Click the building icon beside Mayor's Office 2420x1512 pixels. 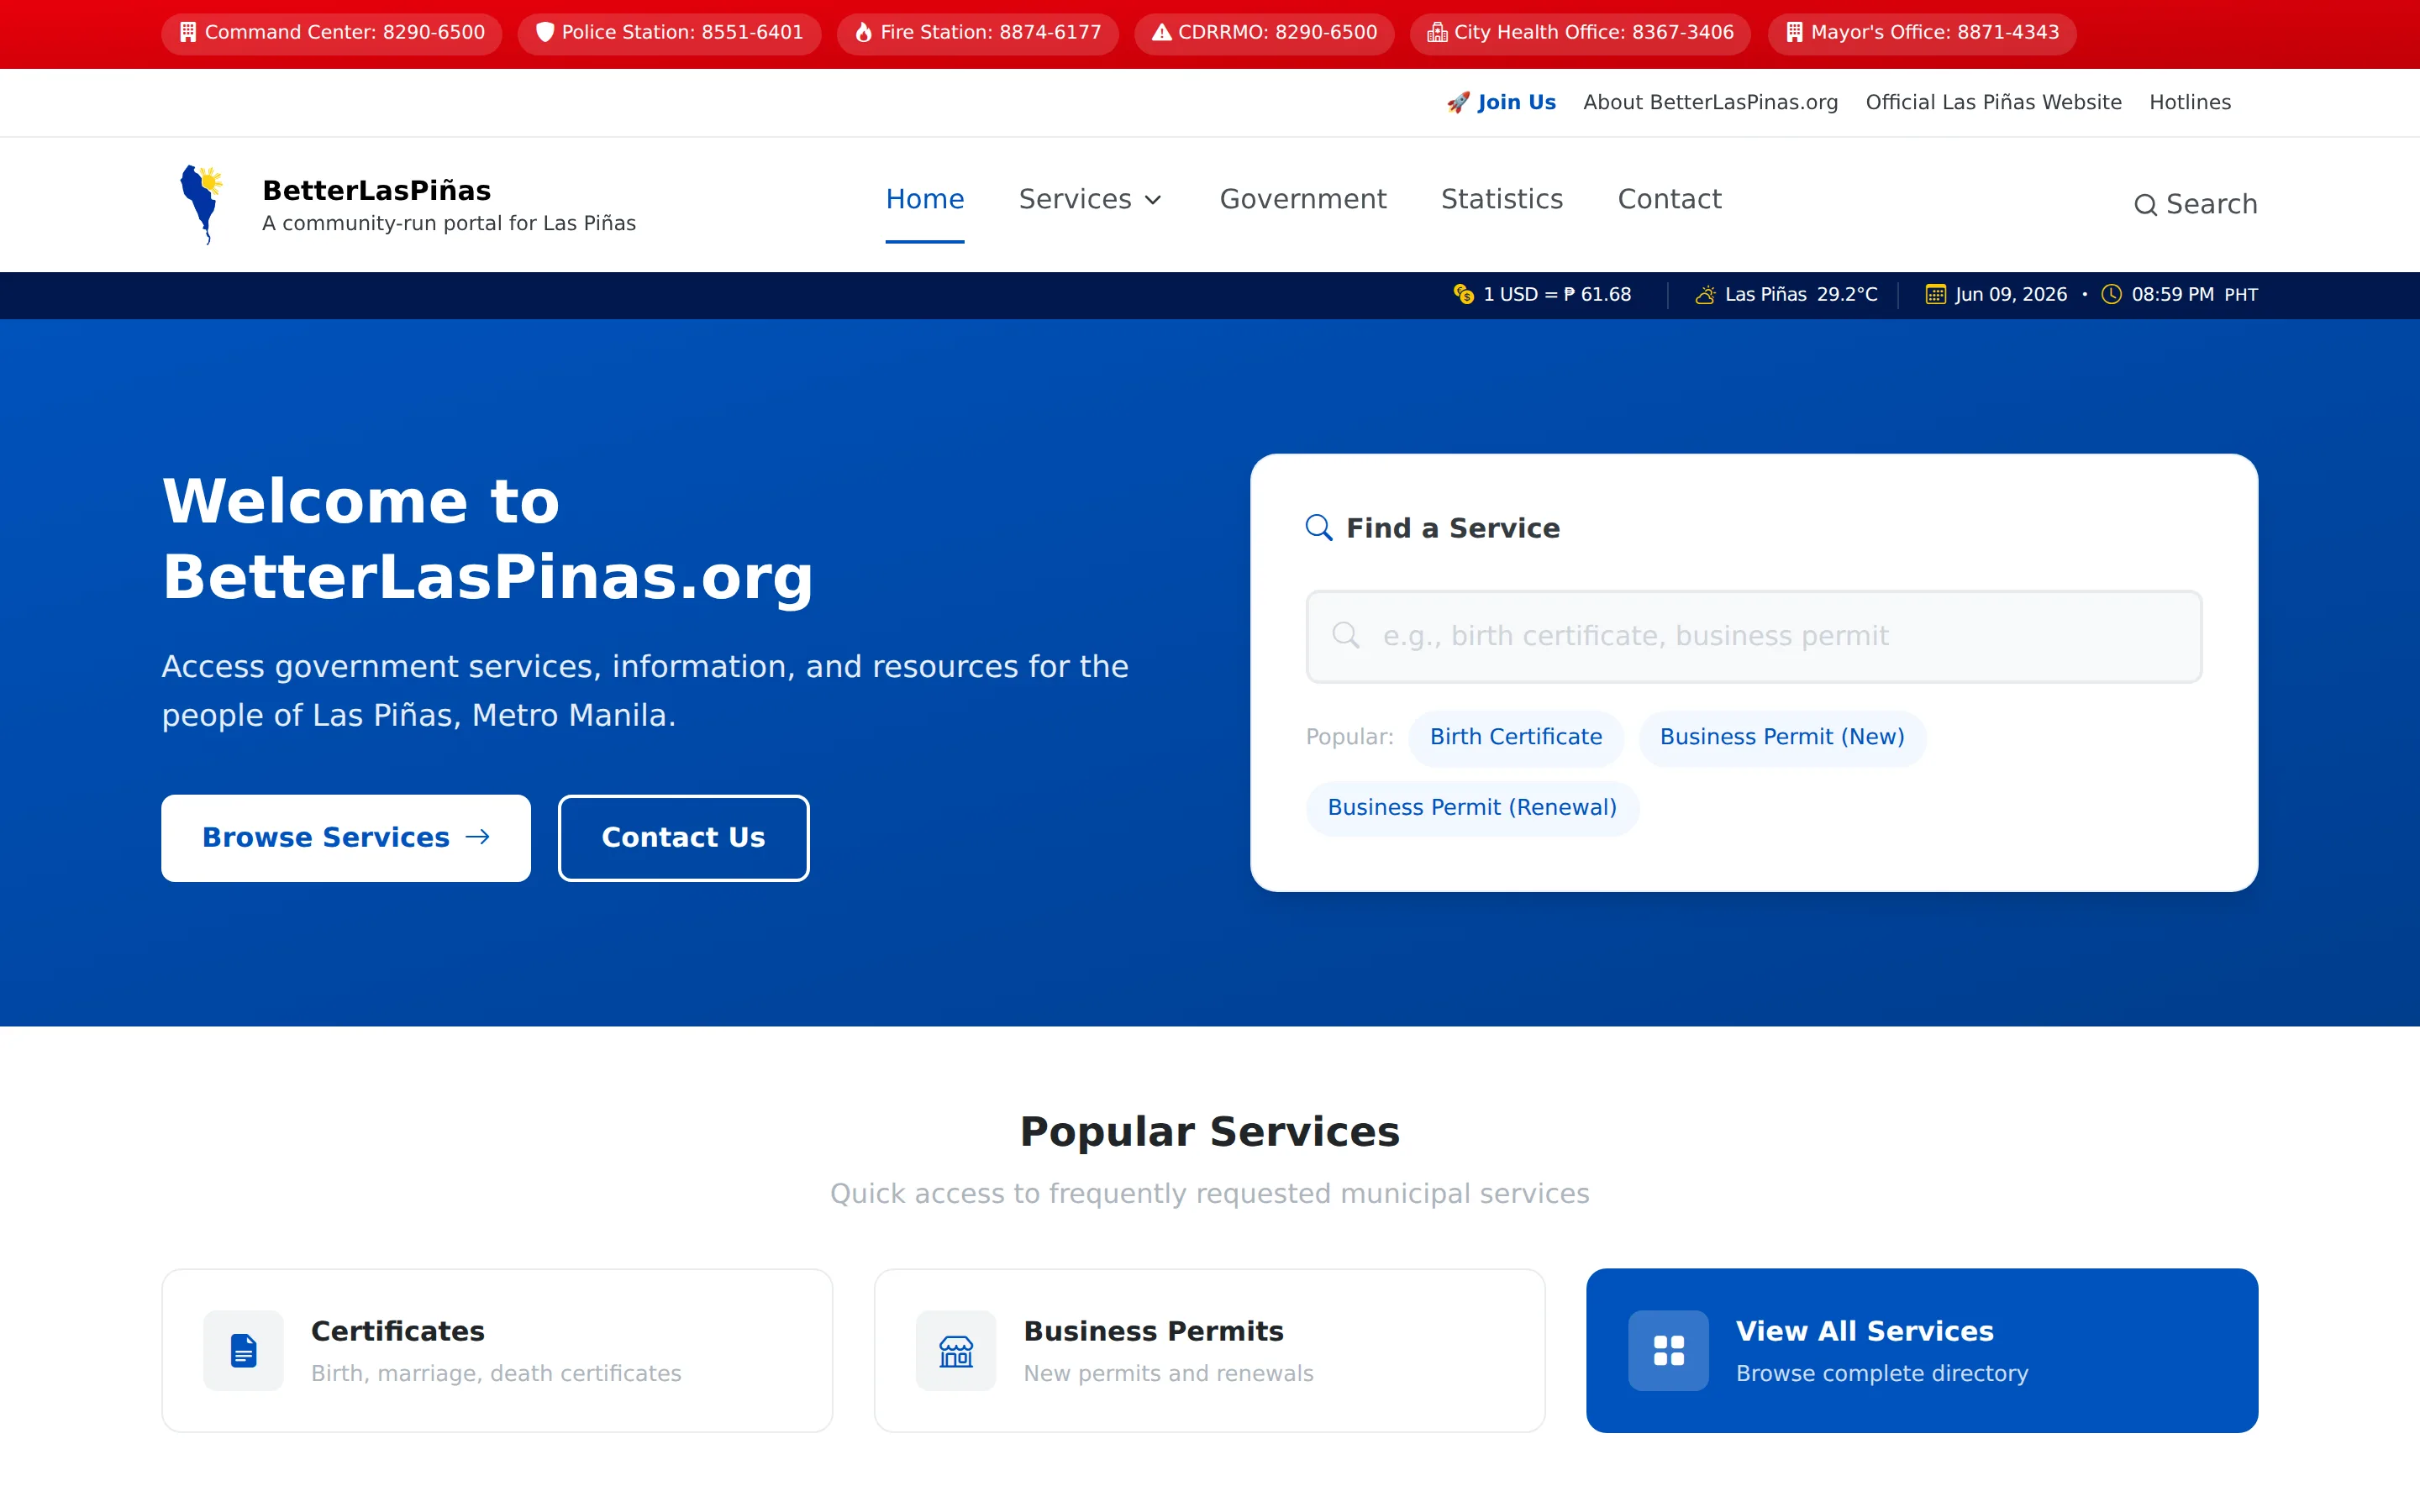[x=1794, y=32]
